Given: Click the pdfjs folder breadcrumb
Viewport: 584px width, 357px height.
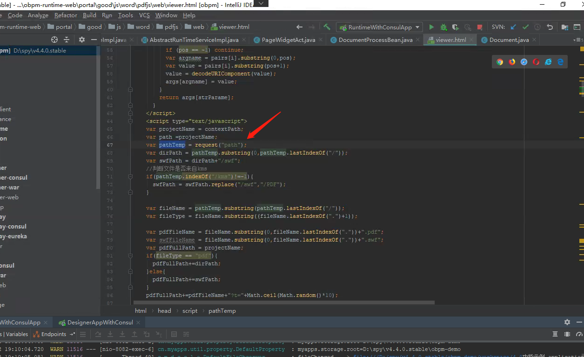Looking at the screenshot, I should [167, 27].
